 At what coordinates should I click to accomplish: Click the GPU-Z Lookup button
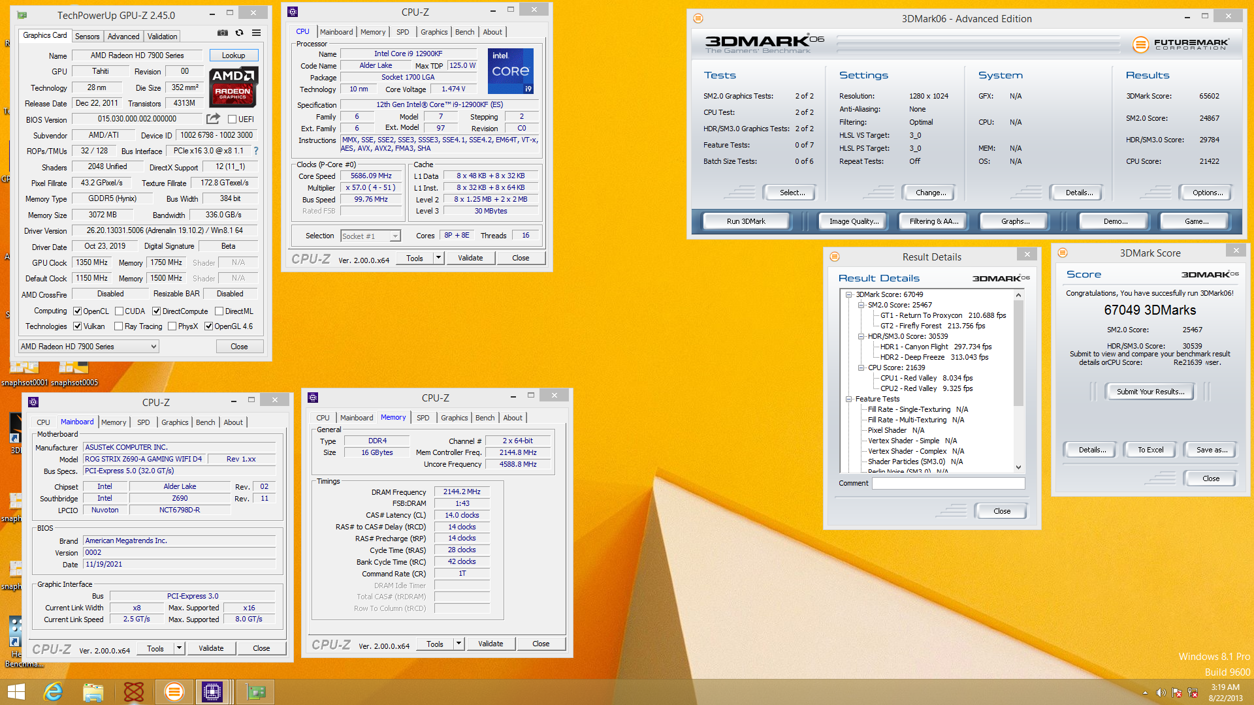[x=233, y=55]
